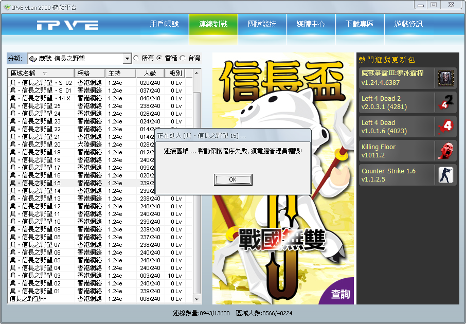Select the 香港 radio button
This screenshot has height=324, width=466.
pos(159,58)
